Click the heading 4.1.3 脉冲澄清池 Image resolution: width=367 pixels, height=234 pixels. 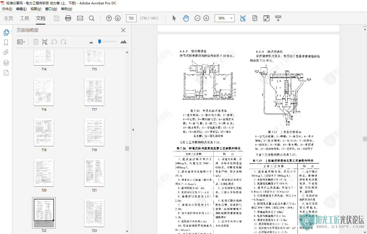(193, 51)
